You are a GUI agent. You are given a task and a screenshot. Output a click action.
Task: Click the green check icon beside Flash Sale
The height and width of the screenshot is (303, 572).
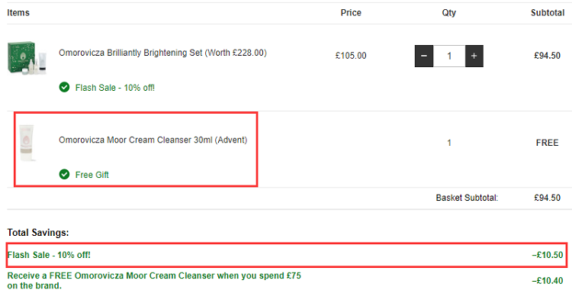click(x=64, y=87)
